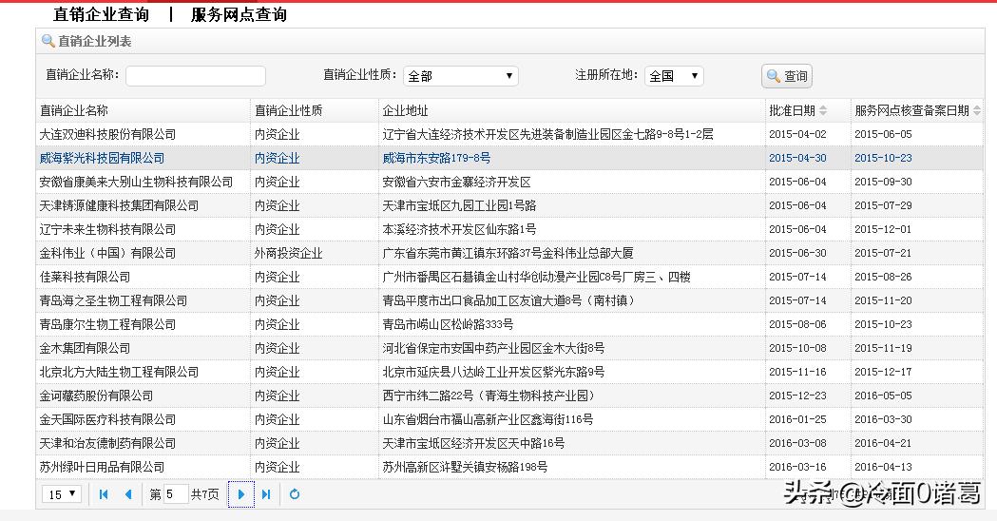Image resolution: width=997 pixels, height=521 pixels.
Task: Click address 本溪经济技术开发区仙东路1号
Action: [x=459, y=230]
